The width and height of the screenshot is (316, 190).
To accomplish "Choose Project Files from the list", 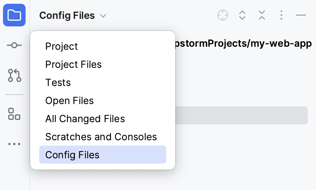I will coord(73,64).
